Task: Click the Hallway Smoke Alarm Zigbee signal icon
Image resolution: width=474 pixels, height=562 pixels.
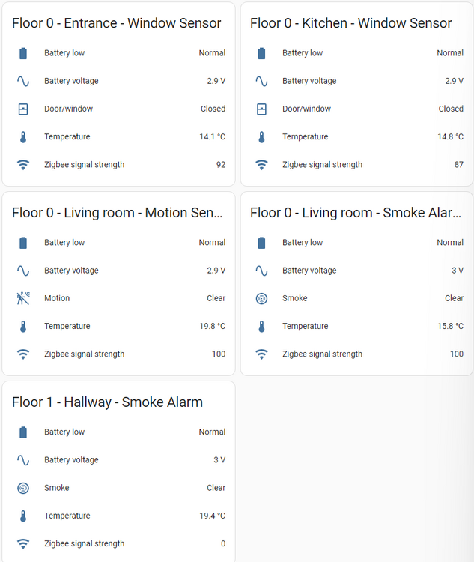Action: click(x=23, y=544)
